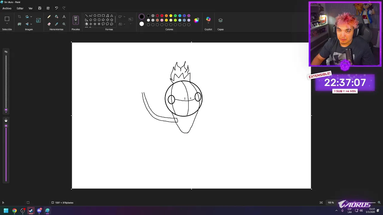Click the Redo arrow icon
Image resolution: width=383 pixels, height=215 pixels.
64,8
